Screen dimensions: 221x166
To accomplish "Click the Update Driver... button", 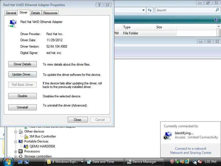I will click(x=22, y=74).
